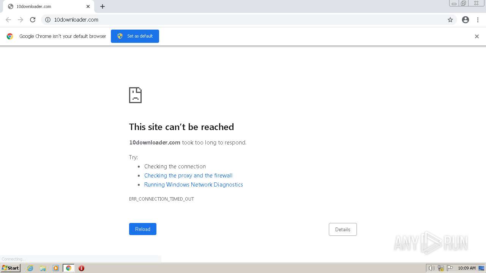The image size is (486, 273).
Task: Click the bold '10downloader.com' error text
Action: coord(155,143)
